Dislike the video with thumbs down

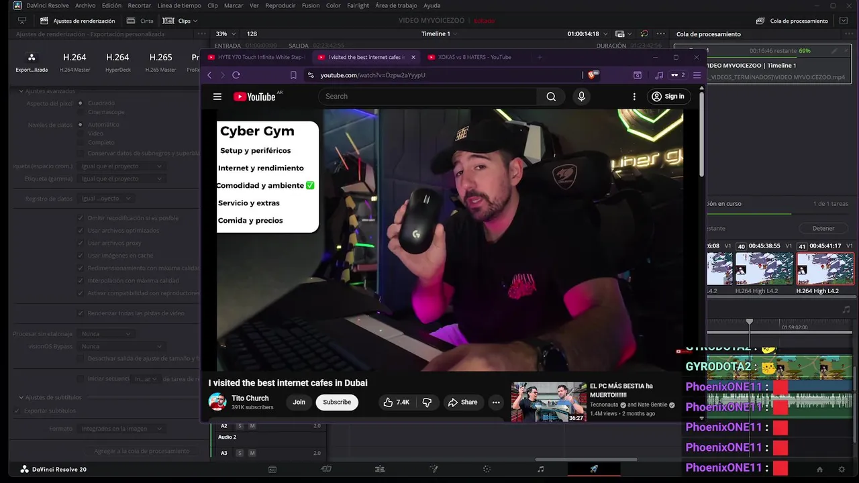coord(427,402)
